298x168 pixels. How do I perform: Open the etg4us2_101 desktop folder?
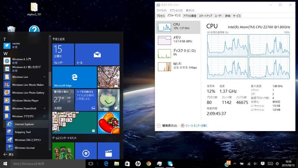[x=34, y=9]
